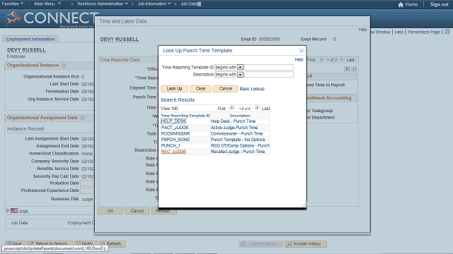Select the PUNCH_1 template
453x254 pixels.
[171, 146]
